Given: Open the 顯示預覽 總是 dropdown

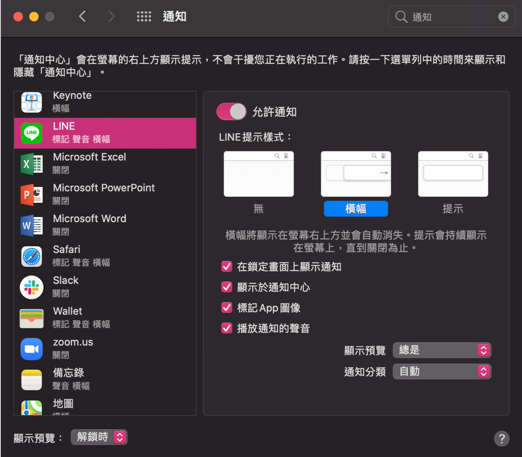Looking at the screenshot, I should [442, 350].
